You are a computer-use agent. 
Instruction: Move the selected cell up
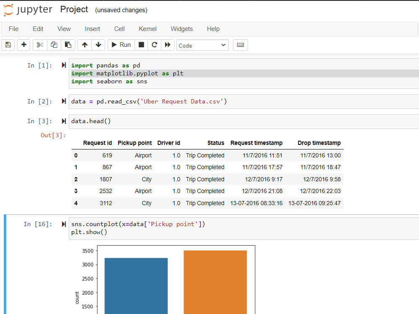[85, 45]
